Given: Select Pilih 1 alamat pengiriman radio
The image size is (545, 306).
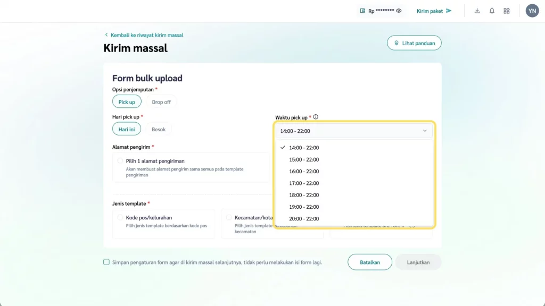Looking at the screenshot, I should click(120, 161).
